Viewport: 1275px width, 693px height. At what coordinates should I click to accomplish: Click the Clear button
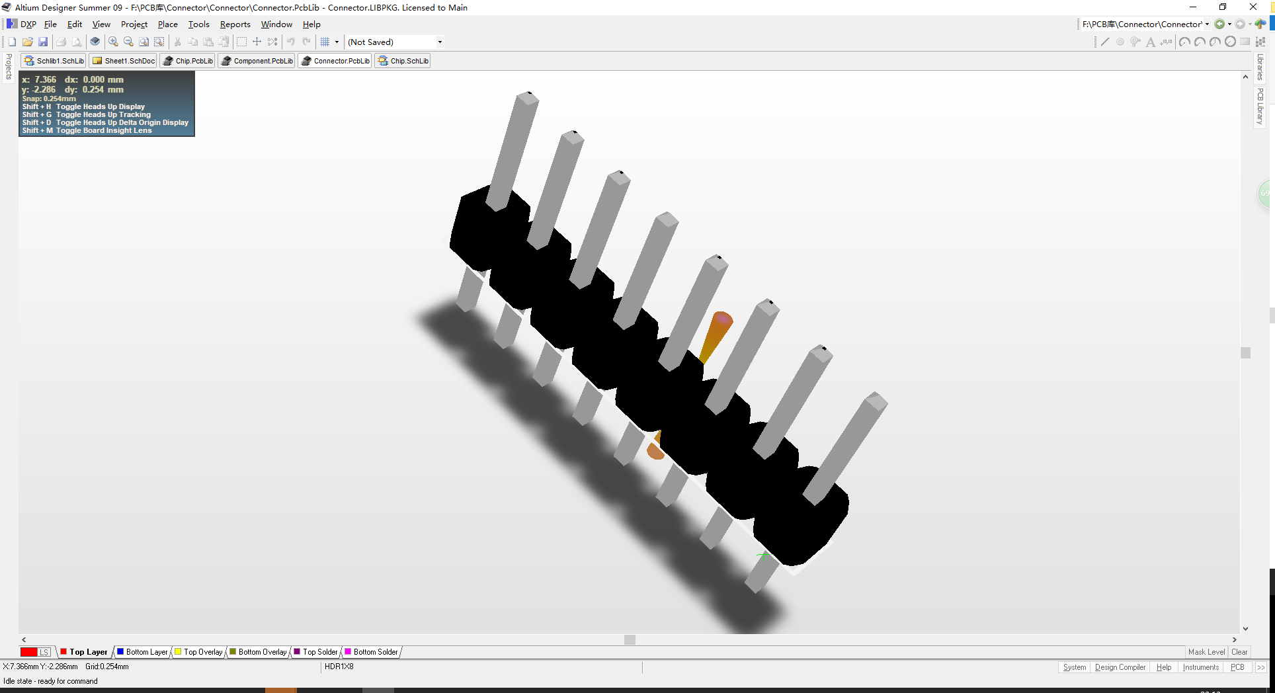[1239, 652]
